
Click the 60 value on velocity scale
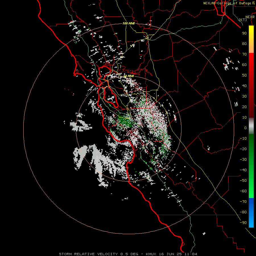244,65
